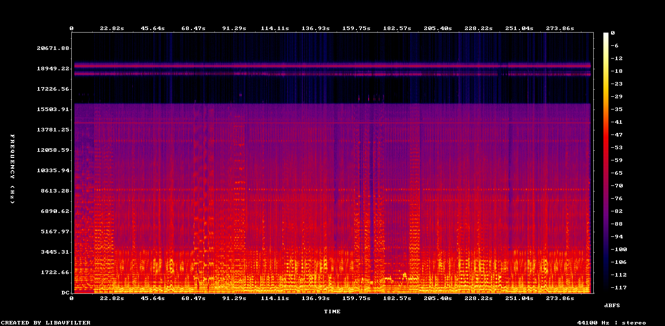Image resolution: width=665 pixels, height=326 pixels.
Task: Select the 1722.66 frequency label
Action: (56, 273)
